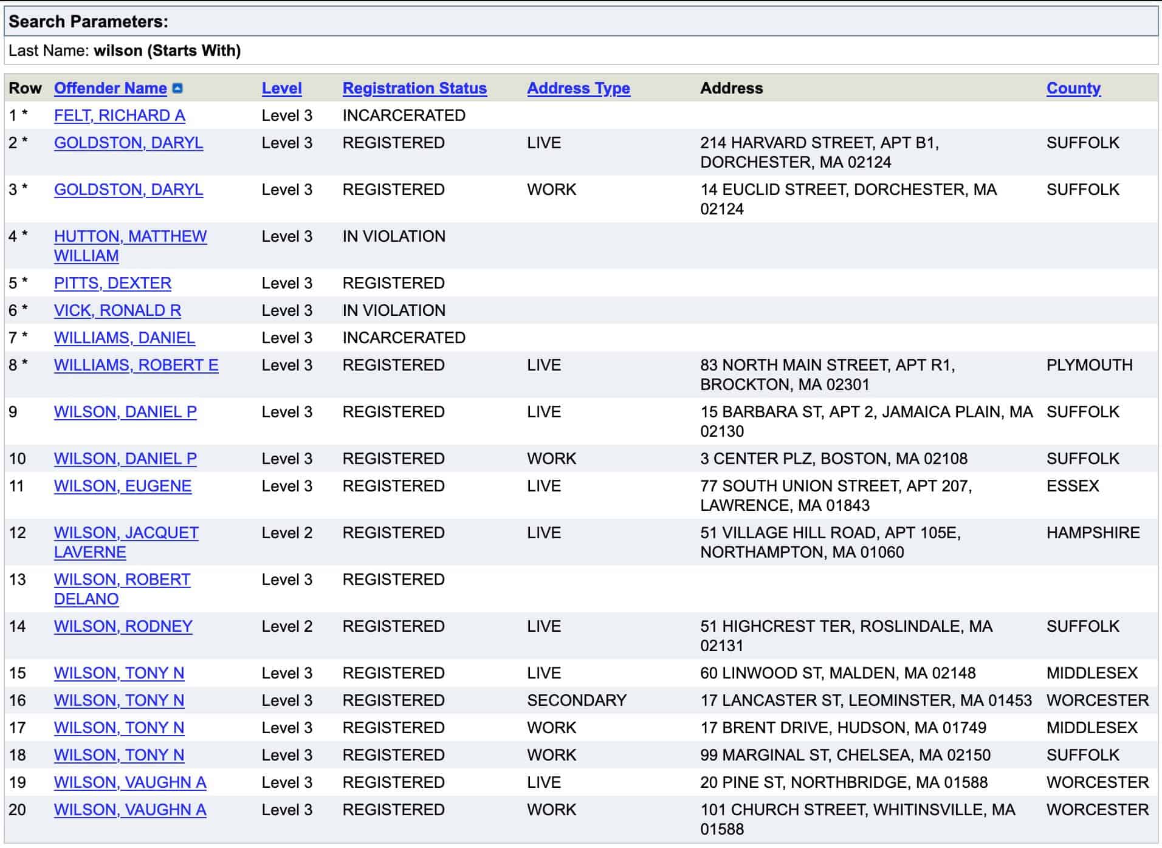Sort by Registration Status column header
Viewport: 1162px width, 848px height.
(x=414, y=89)
